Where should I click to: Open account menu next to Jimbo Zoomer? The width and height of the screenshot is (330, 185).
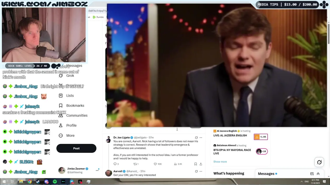pyautogui.click(x=97, y=170)
